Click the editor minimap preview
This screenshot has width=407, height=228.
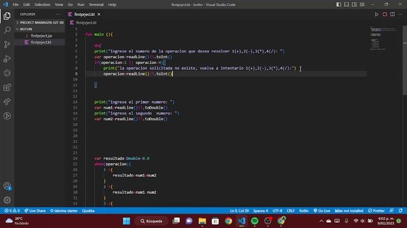[383, 38]
